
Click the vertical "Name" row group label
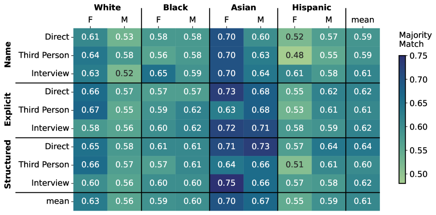(7, 55)
